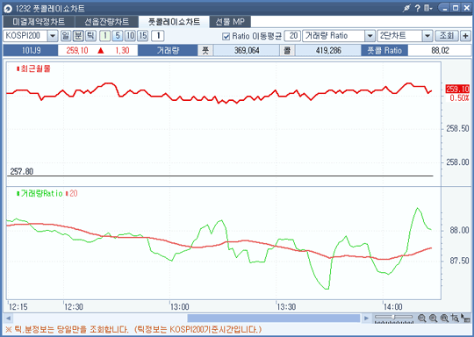Select the 일 (daily) period toggle

pyautogui.click(x=66, y=36)
